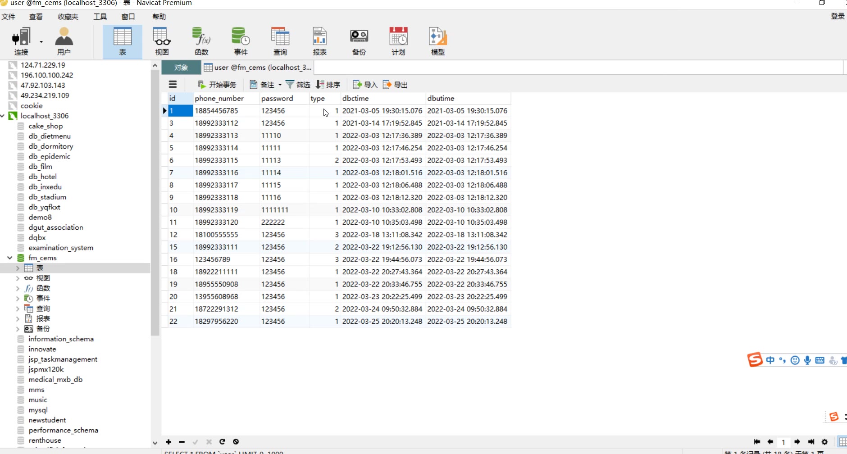Open the 连接 (Connection) toolbar icon
This screenshot has height=454, width=847.
(x=21, y=42)
